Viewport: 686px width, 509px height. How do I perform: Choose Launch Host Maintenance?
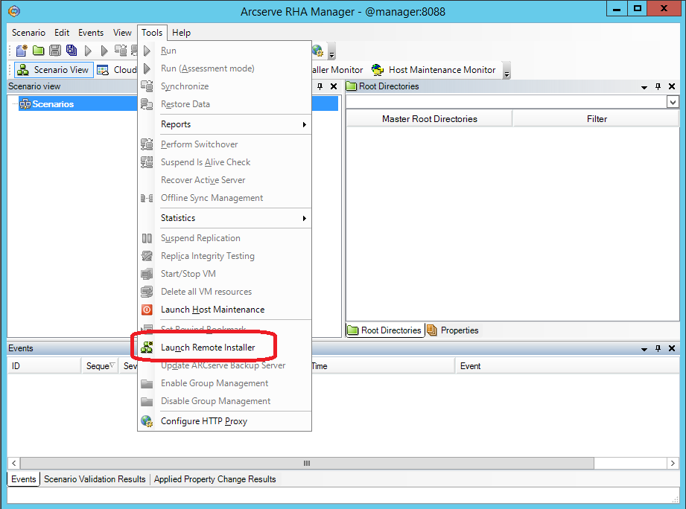[224, 310]
